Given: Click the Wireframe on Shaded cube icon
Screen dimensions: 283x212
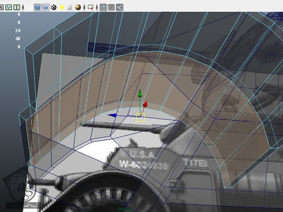Looking at the screenshot, I should tap(46, 7).
